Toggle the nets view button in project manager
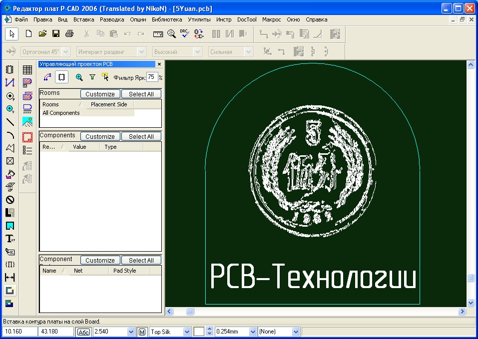The image size is (478, 339). click(x=47, y=77)
